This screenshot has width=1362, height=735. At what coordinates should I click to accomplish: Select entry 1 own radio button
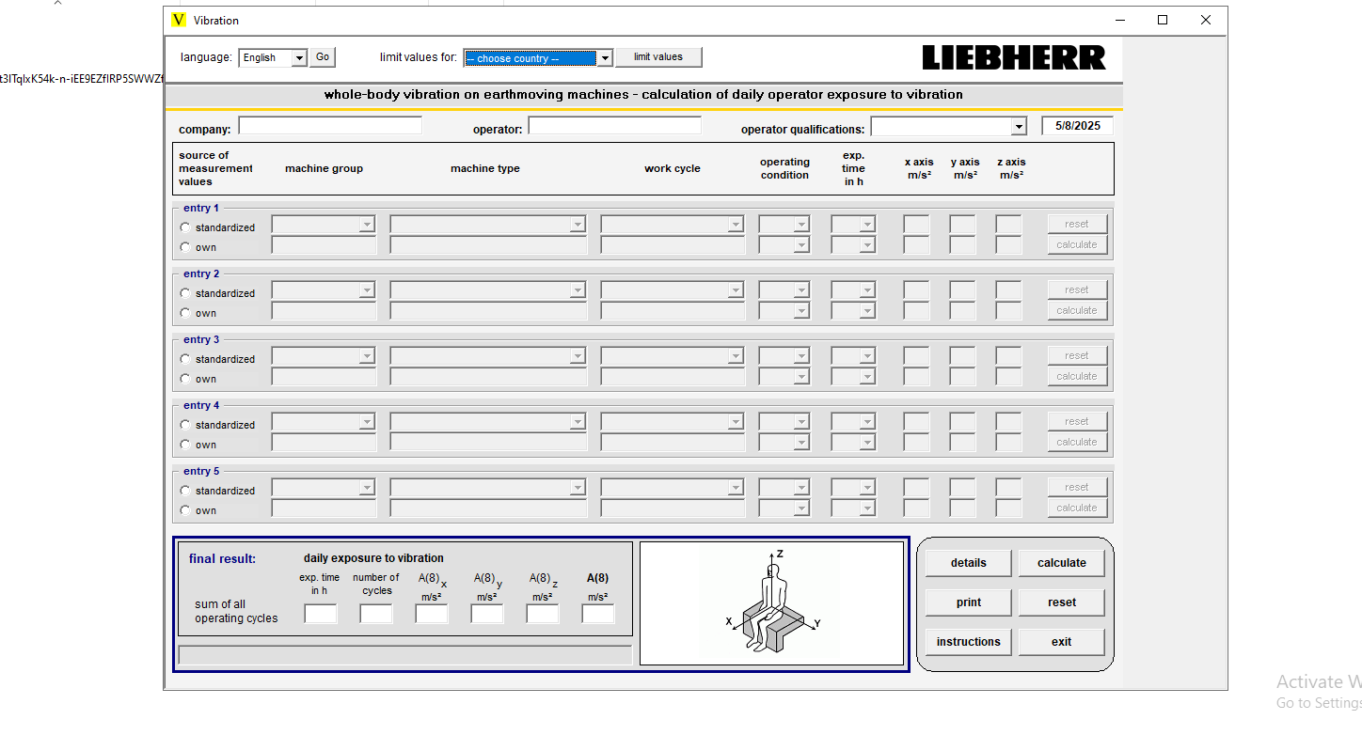click(x=185, y=247)
